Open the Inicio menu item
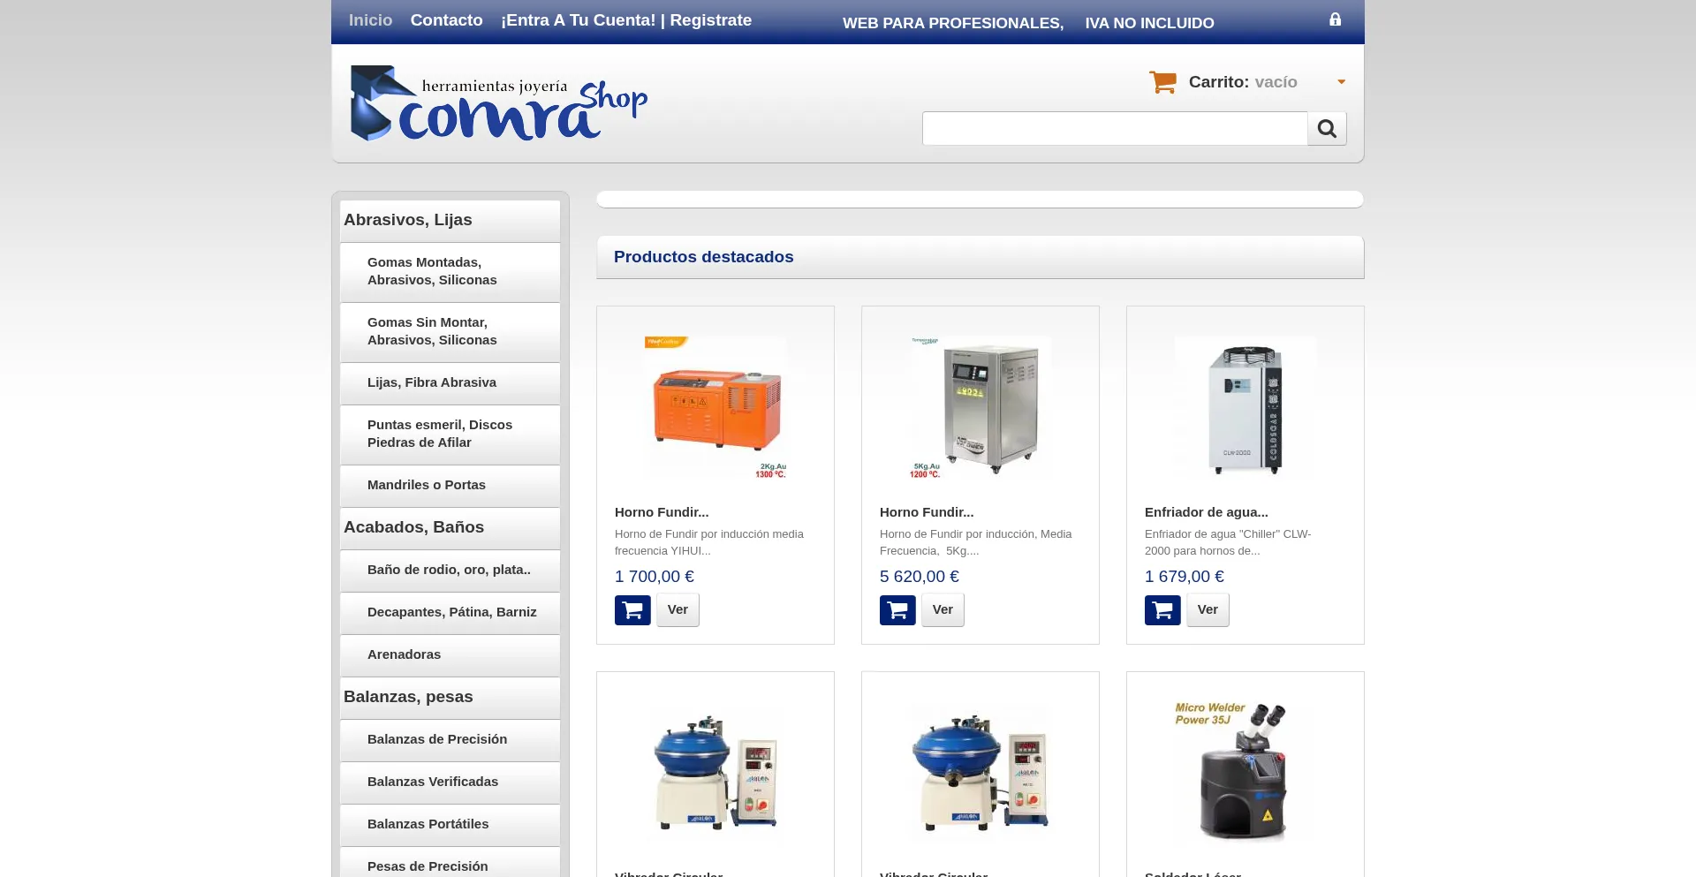Viewport: 1696px width, 877px height. click(x=370, y=20)
